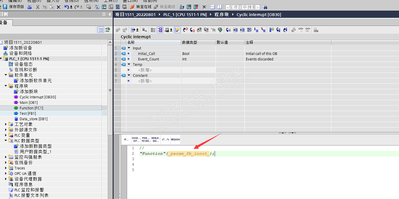Select Main [OB1] block in tree

pos(29,102)
